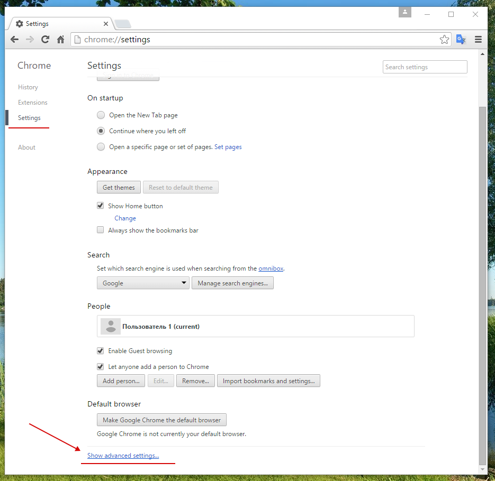Enable Always show the bookmarks bar
The image size is (495, 481).
click(x=100, y=230)
